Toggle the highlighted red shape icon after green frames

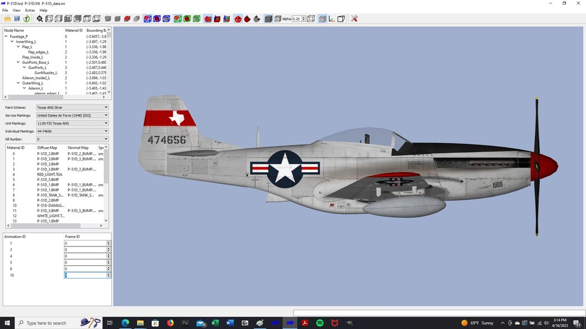point(208,19)
